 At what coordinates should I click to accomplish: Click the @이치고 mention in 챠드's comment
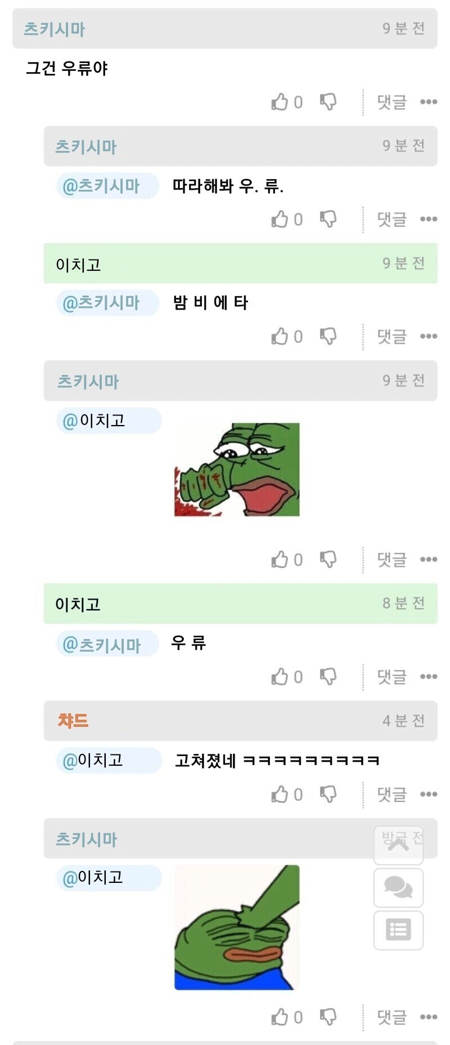click(x=109, y=761)
